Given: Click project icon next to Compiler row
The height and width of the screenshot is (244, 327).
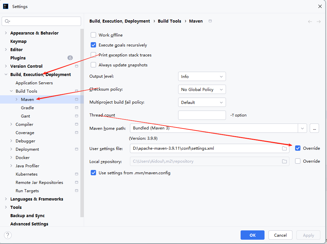Looking at the screenshot, I should (x=76, y=124).
